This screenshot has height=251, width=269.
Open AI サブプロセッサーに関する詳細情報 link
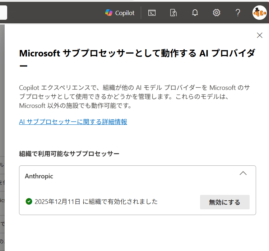coord(73,122)
